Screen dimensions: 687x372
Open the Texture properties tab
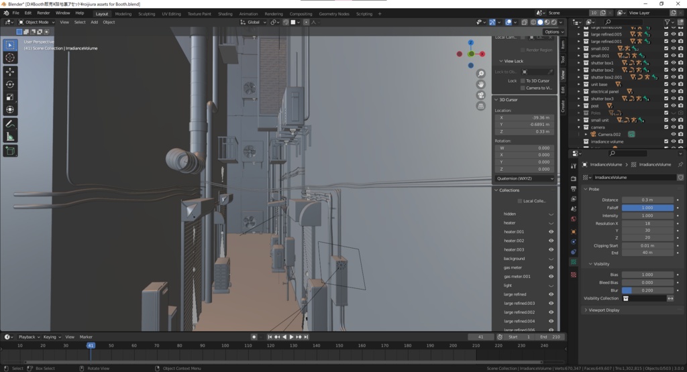point(574,274)
